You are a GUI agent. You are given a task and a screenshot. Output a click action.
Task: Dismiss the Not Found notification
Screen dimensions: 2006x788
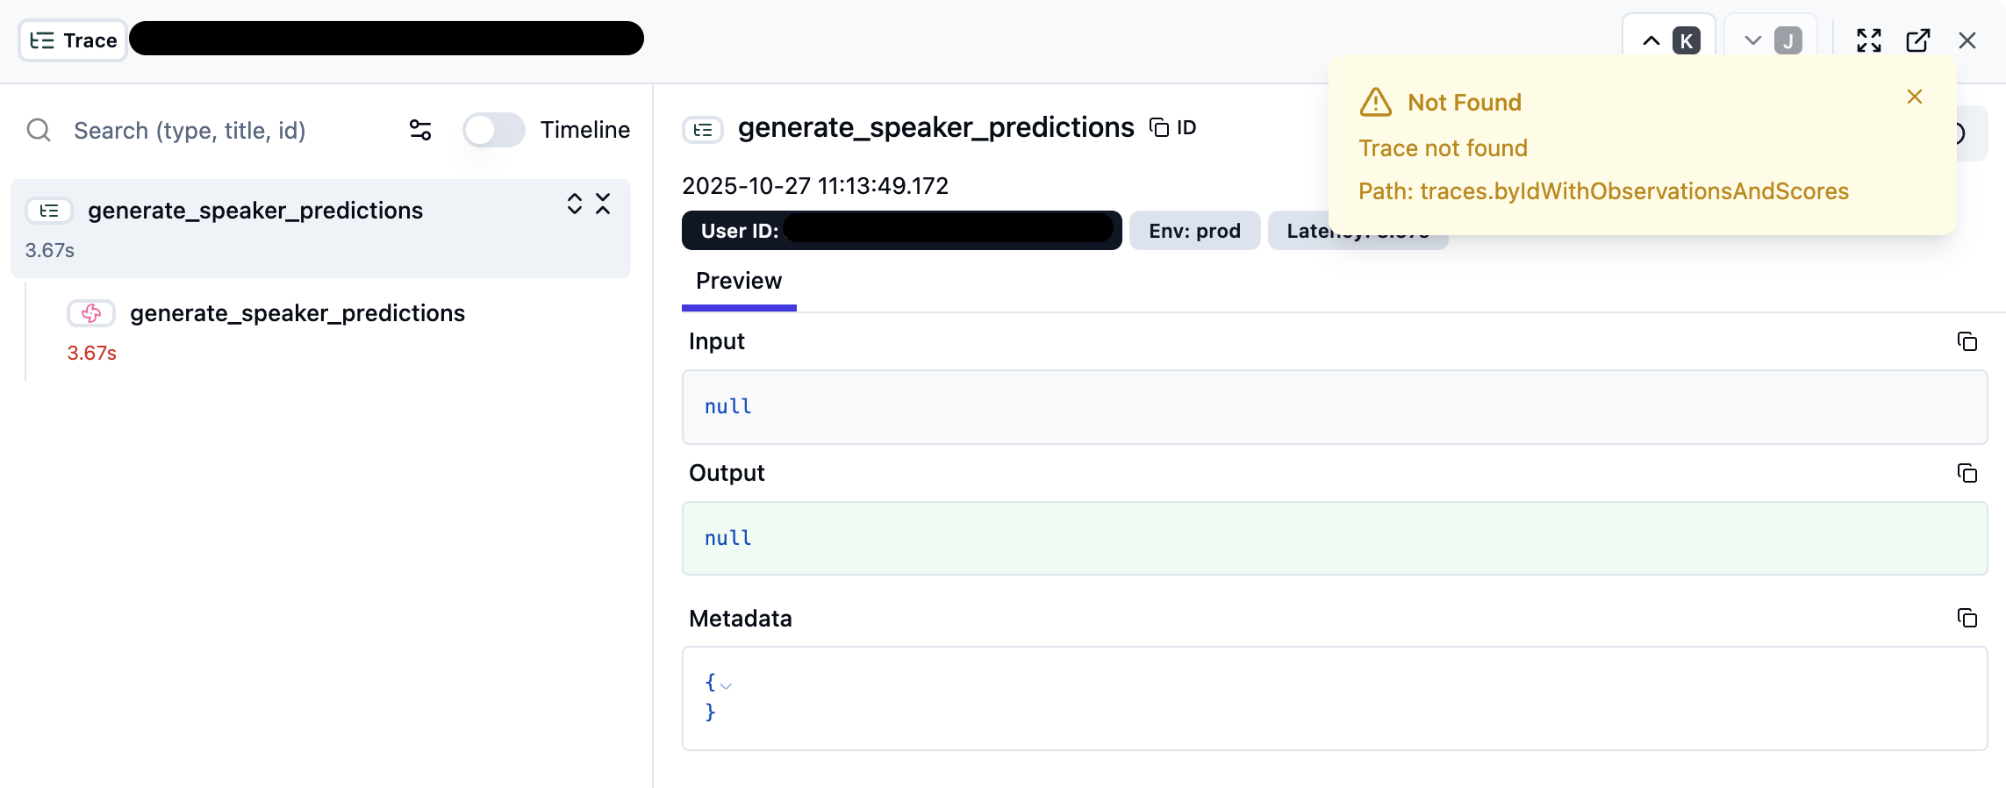pos(1914,97)
